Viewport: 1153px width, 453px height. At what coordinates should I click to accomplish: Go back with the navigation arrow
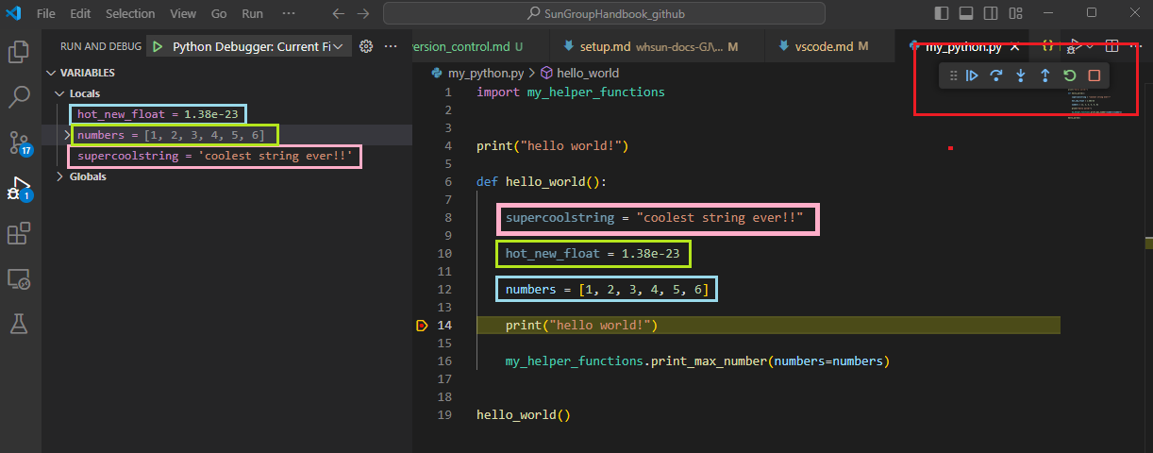[339, 14]
